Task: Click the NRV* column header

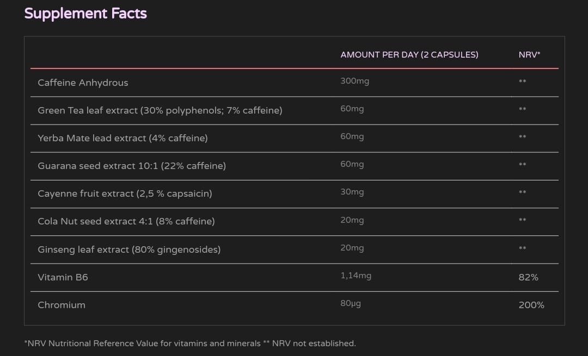Action: 529,54
